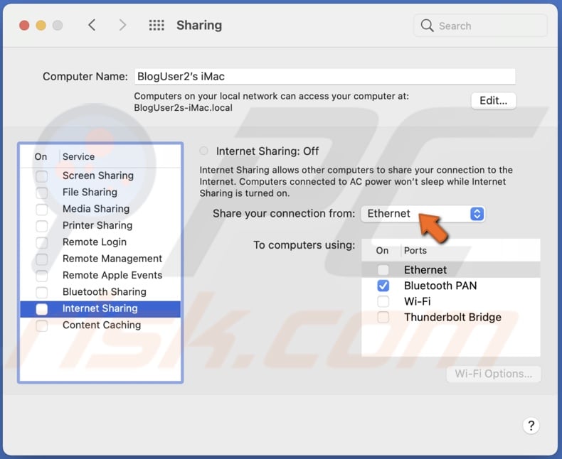Click the Service column header
The width and height of the screenshot is (562, 459).
click(x=78, y=157)
